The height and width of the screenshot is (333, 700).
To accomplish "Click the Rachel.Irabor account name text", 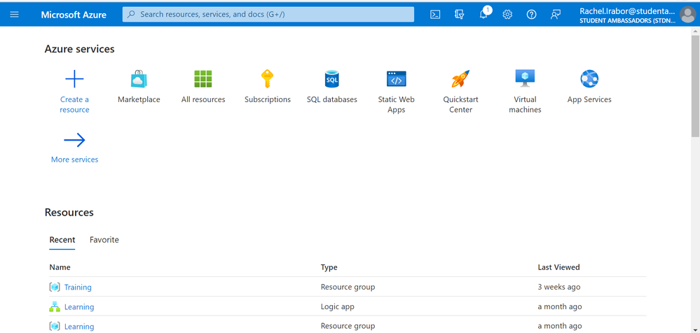I will (x=627, y=10).
